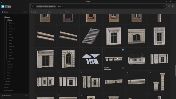This screenshot has width=176, height=99.
Task: Click the Quixel Bridge logo
Action: point(6,6)
